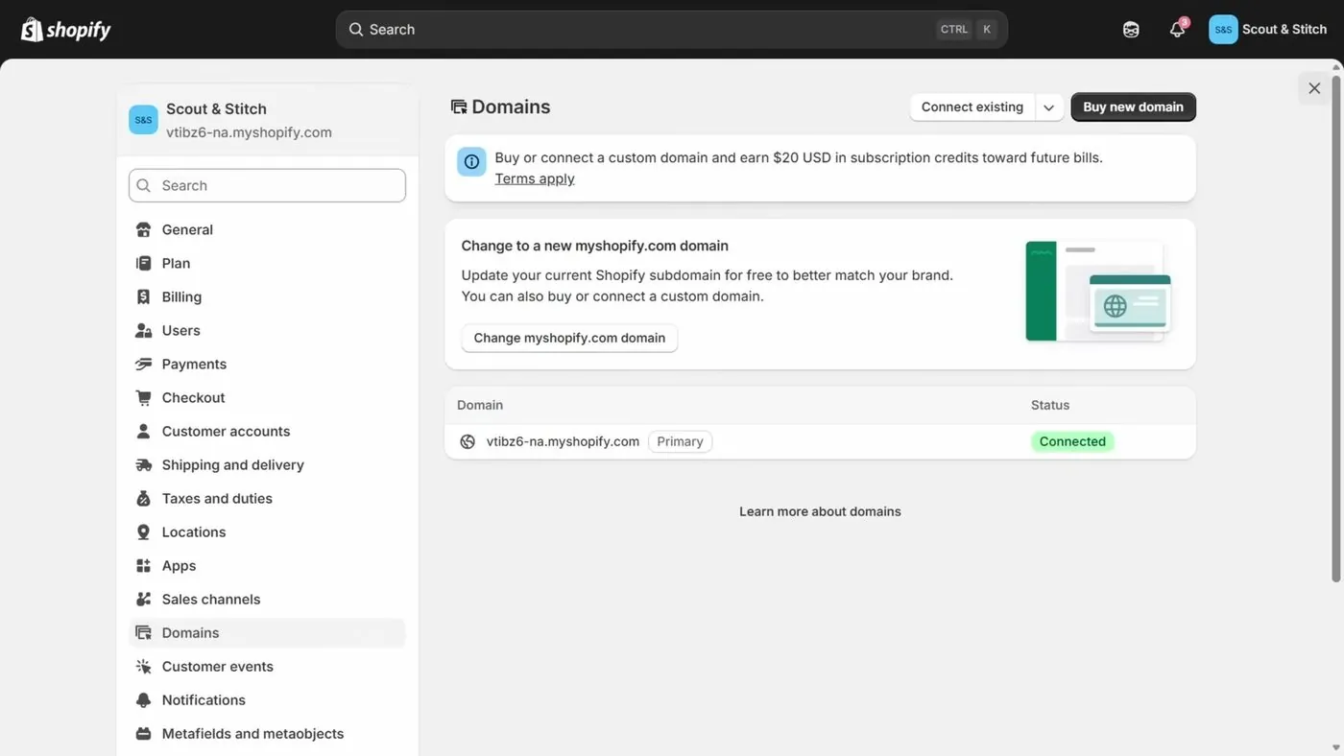Click the Billing receipt icon
Screen dimensions: 1344x756
tap(143, 297)
